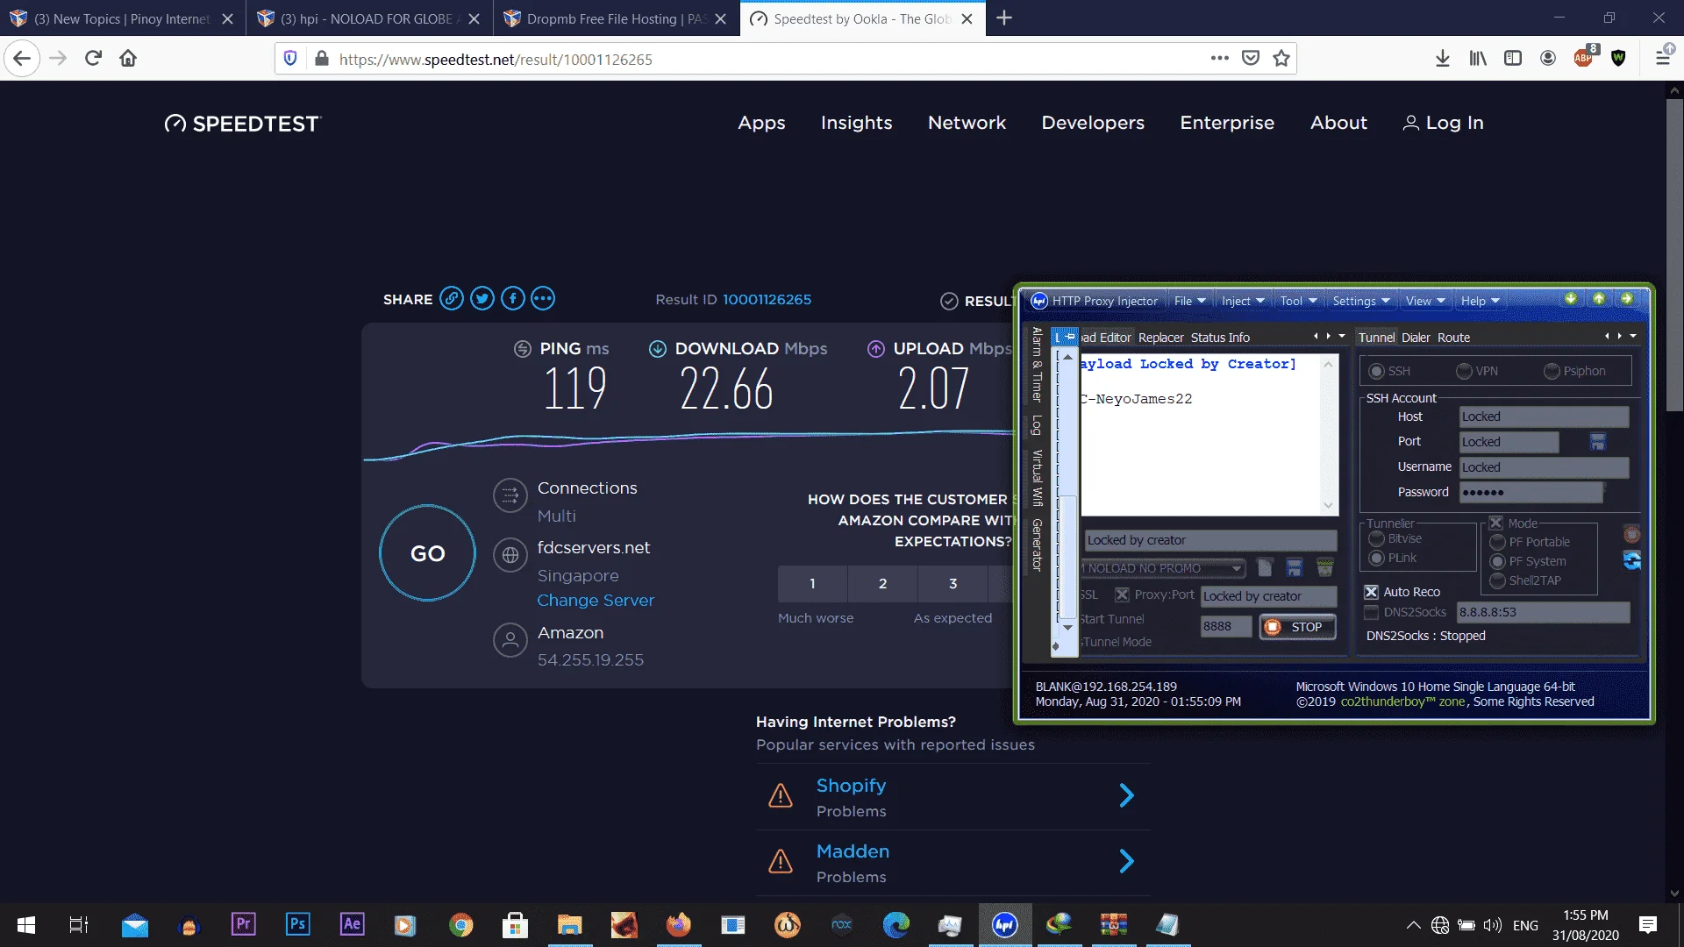Viewport: 1684px width, 947px height.
Task: Copy the Speedtest result link icon
Action: pos(452,299)
